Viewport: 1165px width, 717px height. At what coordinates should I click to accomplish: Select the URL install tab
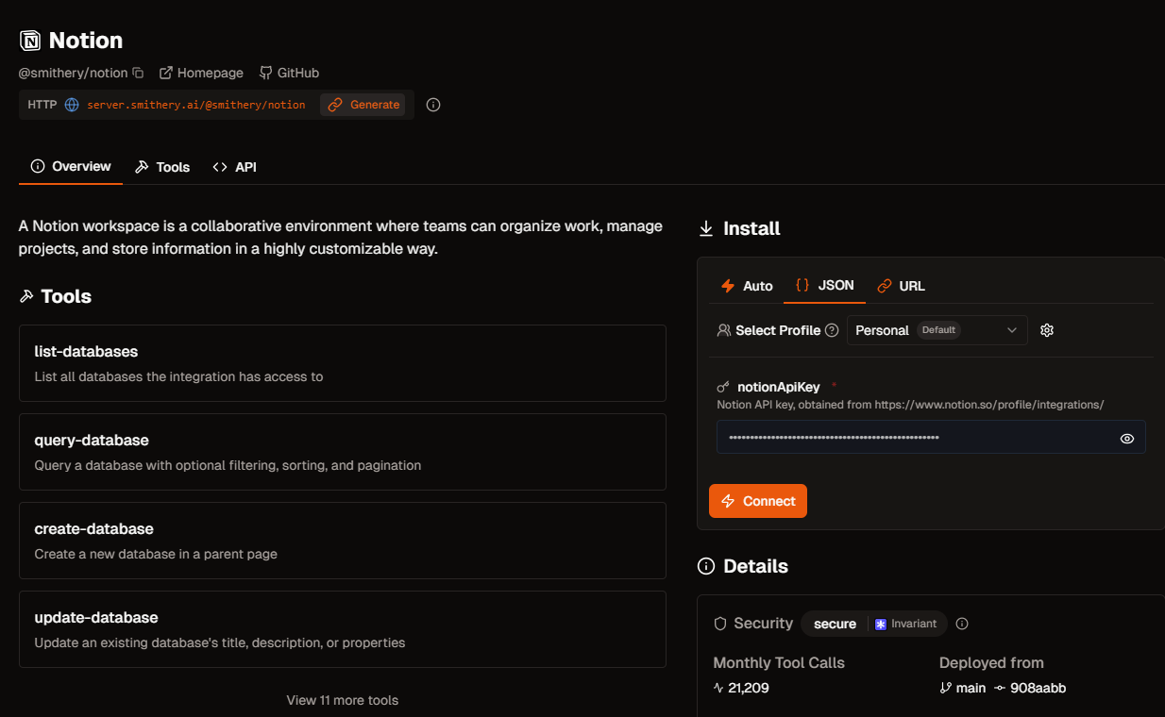[901, 286]
